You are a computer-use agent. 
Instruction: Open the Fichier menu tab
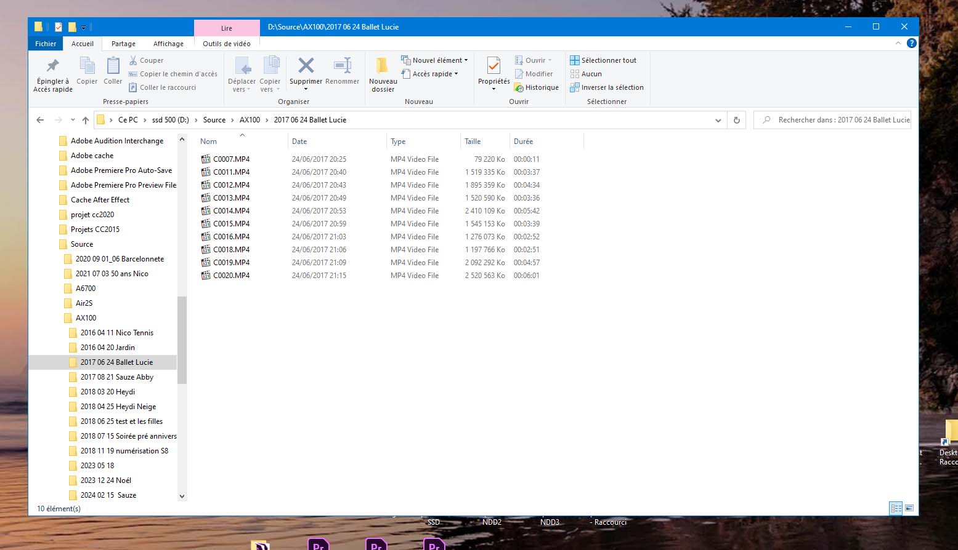coord(46,44)
